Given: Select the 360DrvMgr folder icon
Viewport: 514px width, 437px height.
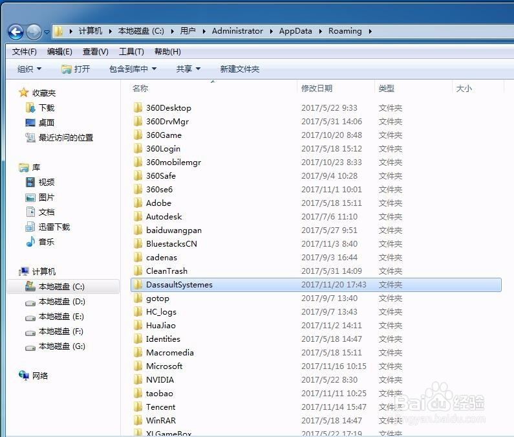Looking at the screenshot, I should point(138,122).
